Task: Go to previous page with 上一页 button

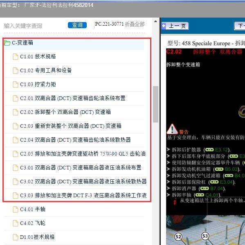Action: [175, 26]
